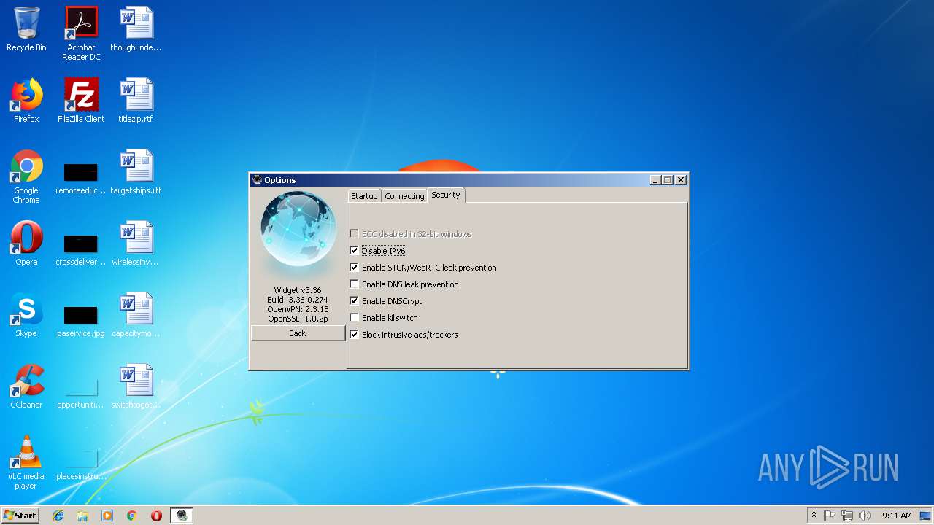Select the targetships.rtf document icon
This screenshot has height=525, width=934.
(136, 172)
